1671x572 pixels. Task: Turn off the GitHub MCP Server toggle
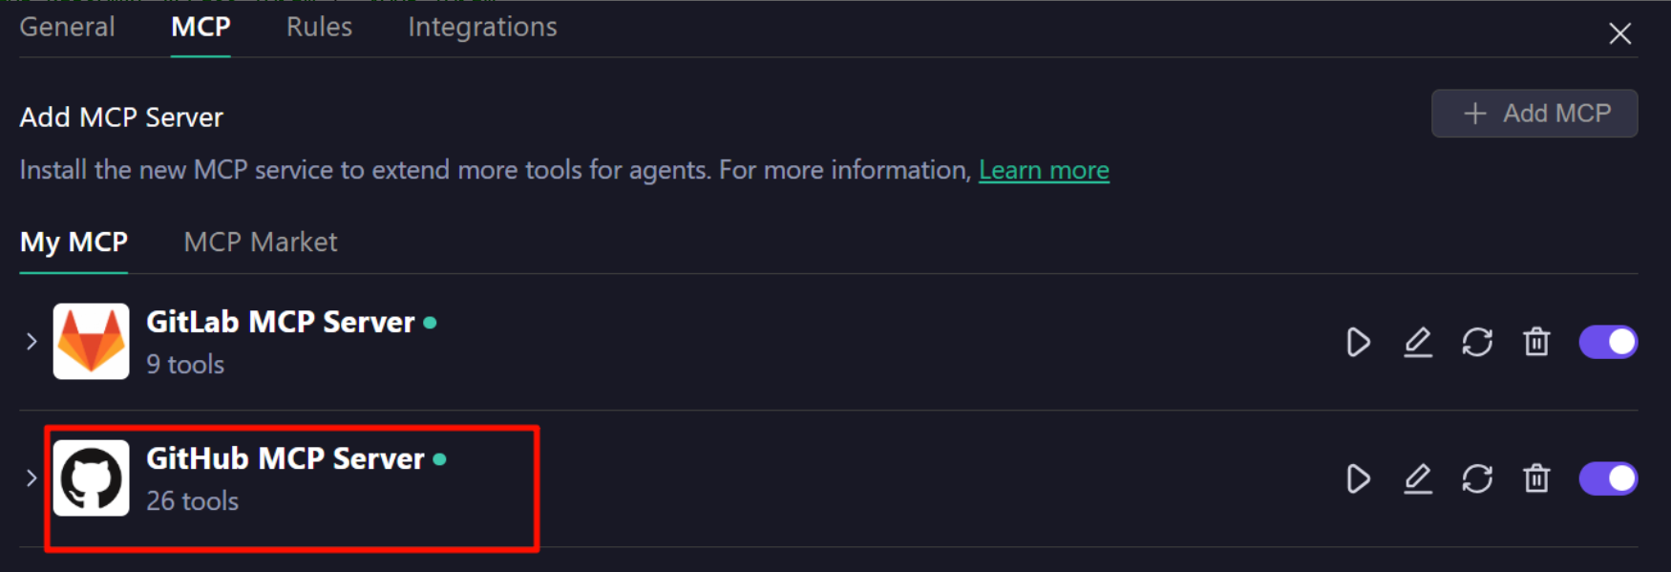coord(1608,478)
